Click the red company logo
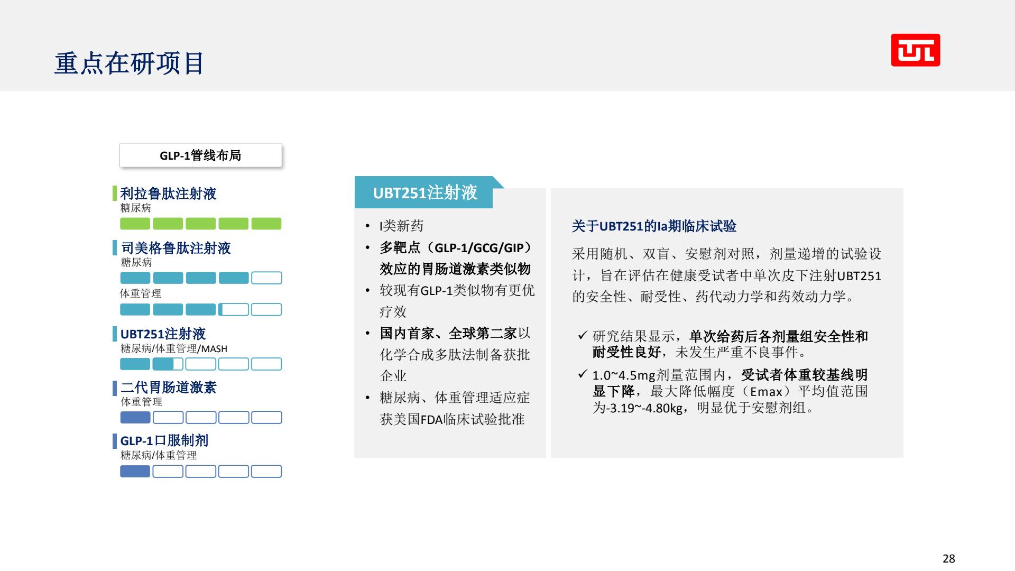This screenshot has height=571, width=1015. pyautogui.click(x=916, y=50)
